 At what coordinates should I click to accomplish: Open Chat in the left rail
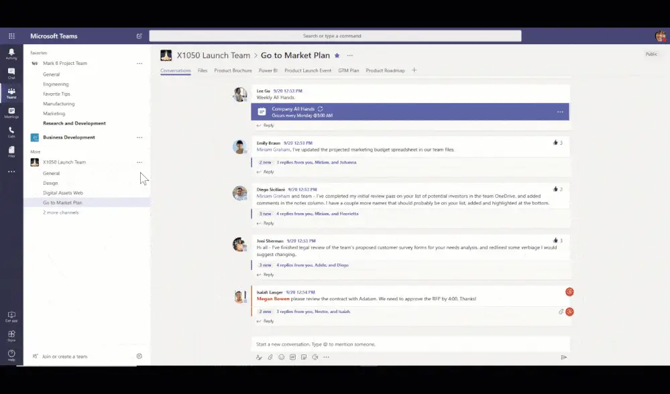tap(11, 74)
